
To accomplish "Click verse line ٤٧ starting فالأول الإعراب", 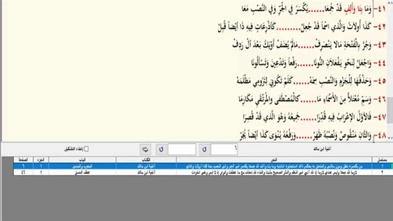I will pyautogui.click(x=314, y=117).
